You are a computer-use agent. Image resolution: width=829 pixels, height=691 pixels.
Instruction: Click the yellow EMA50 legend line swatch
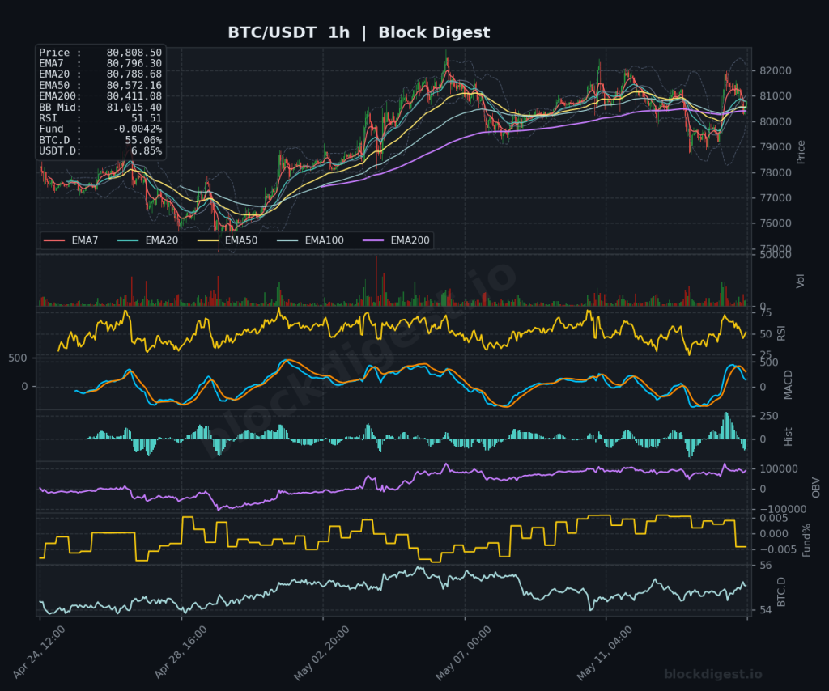208,240
